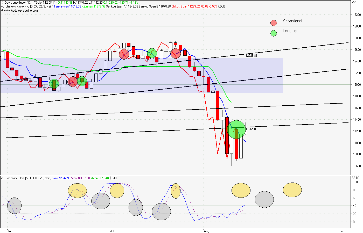Click the price marker 11265,08 on chart
Viewport: 363px width, 233px height.
click(251, 128)
